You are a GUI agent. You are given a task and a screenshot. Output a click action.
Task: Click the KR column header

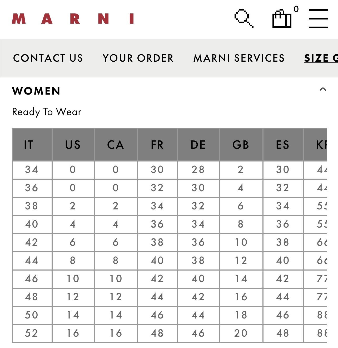315,145
